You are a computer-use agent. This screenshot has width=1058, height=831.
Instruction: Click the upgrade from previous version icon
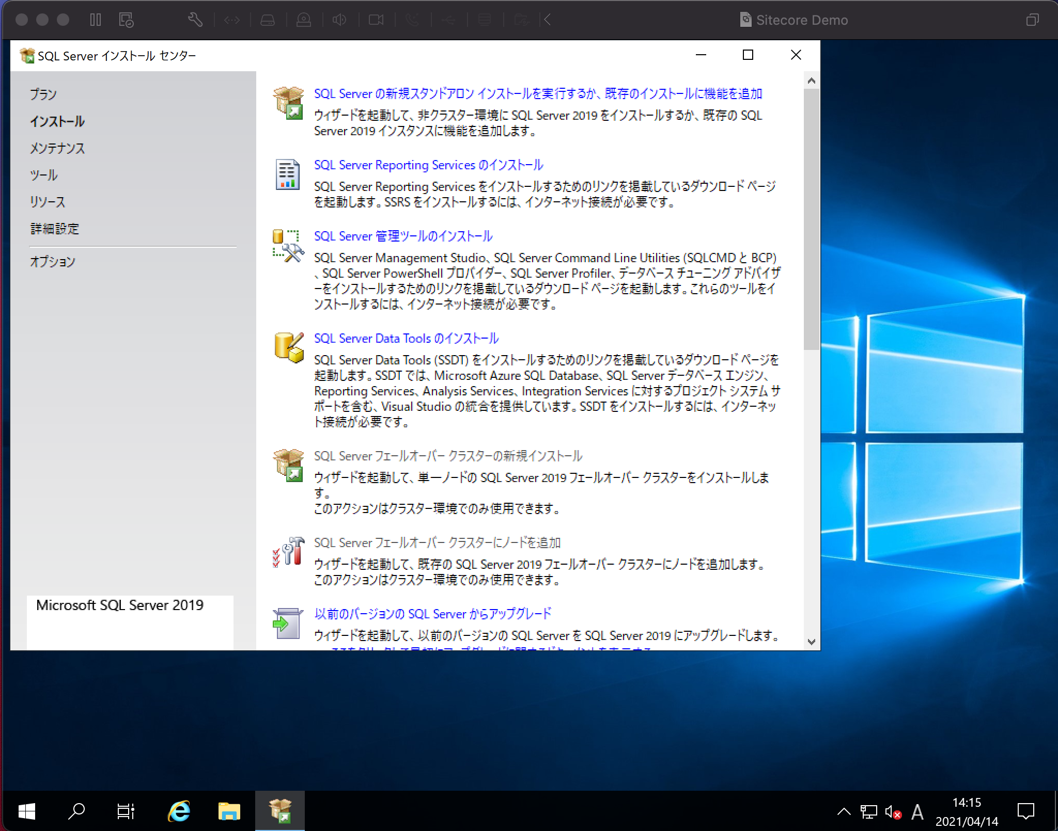click(287, 623)
